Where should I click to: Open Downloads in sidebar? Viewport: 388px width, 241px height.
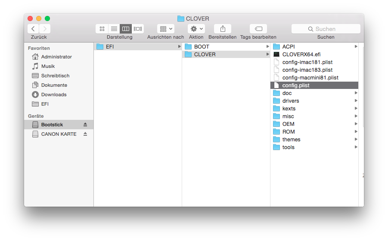click(59, 95)
